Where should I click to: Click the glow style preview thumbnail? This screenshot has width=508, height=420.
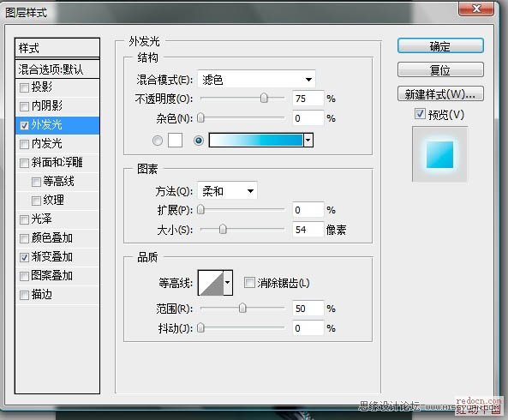click(439, 154)
